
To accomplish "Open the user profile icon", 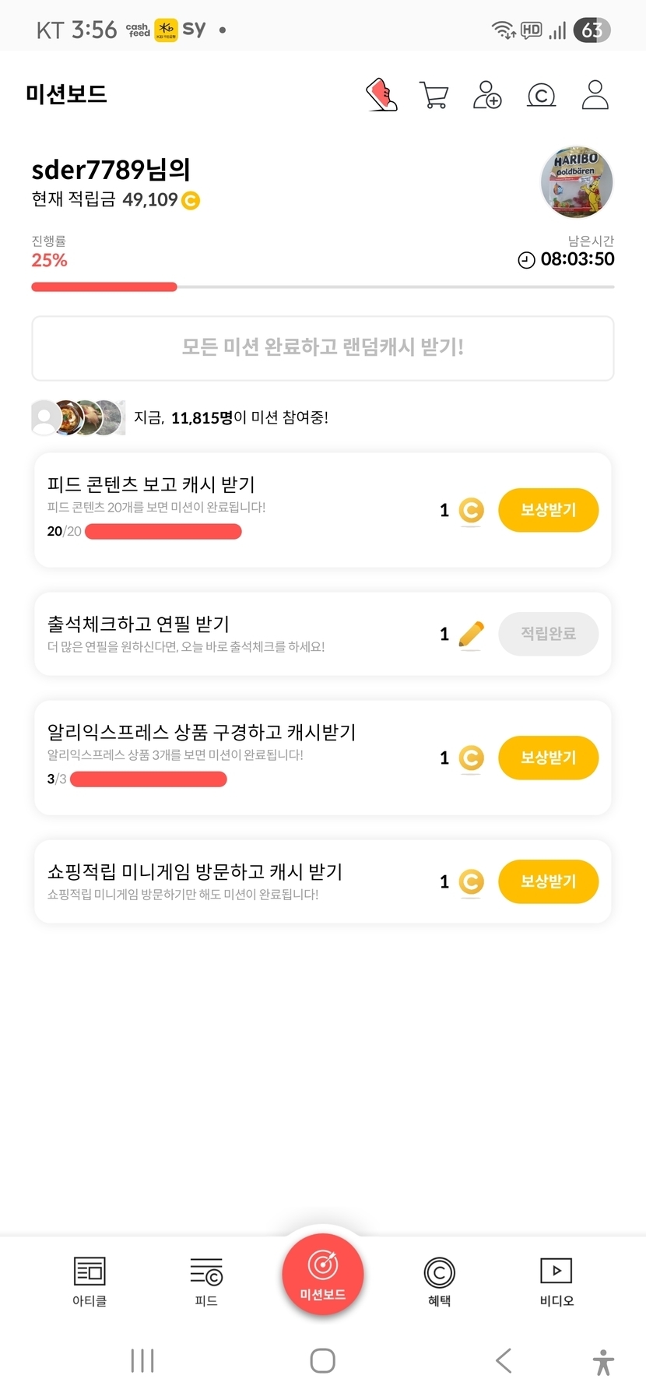I will tap(595, 95).
